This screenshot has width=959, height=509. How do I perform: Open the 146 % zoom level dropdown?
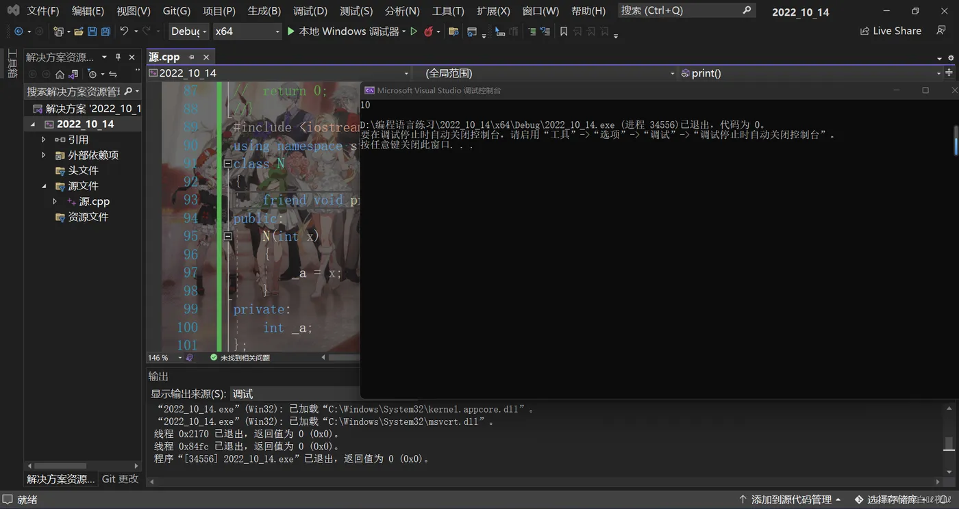tap(165, 358)
